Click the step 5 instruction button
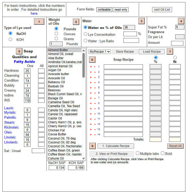This screenshot has width=187, height=194. coord(19,51)
